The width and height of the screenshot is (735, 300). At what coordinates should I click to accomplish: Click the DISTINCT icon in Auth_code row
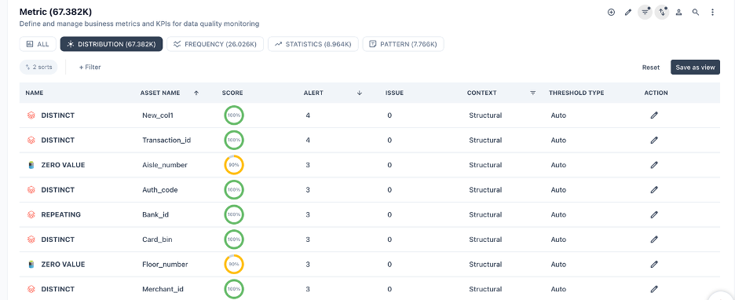[31, 190]
